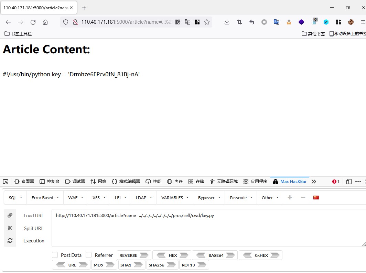Click the HacKBar minus icon
Screen dimensions: 366x273
pos(303,197)
